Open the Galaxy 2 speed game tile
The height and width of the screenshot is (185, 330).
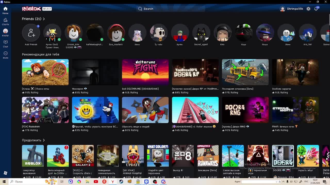click(x=83, y=156)
